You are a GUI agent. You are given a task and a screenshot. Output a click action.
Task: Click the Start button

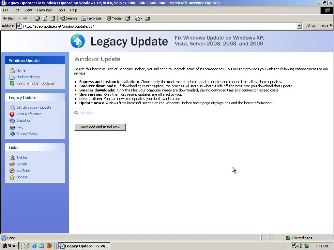9,246
